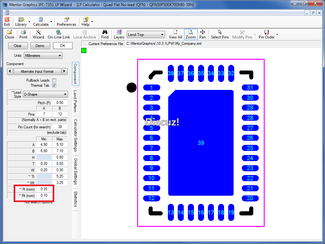The image size is (325, 244).
Task: Open the Land Top layer dropdown
Action: pyautogui.click(x=146, y=35)
